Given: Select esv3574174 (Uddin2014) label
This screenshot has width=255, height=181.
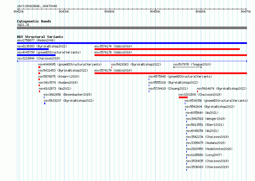Looking at the screenshot, I should coord(113,46).
